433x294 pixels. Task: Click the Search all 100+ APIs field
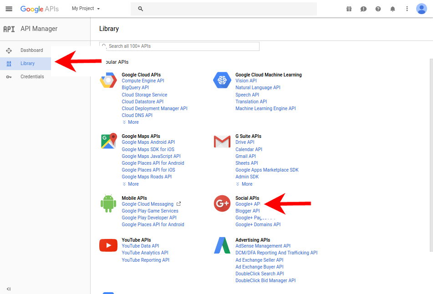click(x=179, y=46)
